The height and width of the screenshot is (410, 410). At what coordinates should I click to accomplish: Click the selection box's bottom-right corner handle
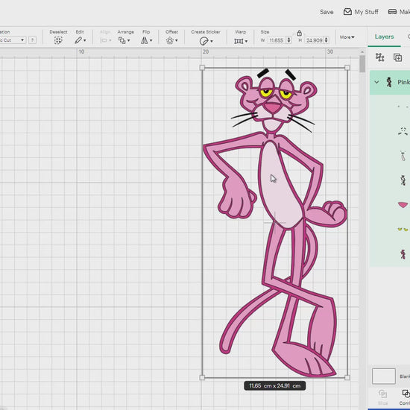point(347,377)
